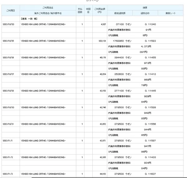Click the exchange rate 0.11523
Image resolution: width=187 pixels, height=178 pixels.
tap(151, 41)
